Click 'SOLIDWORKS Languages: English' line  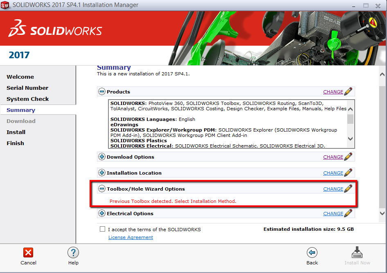tap(153, 119)
